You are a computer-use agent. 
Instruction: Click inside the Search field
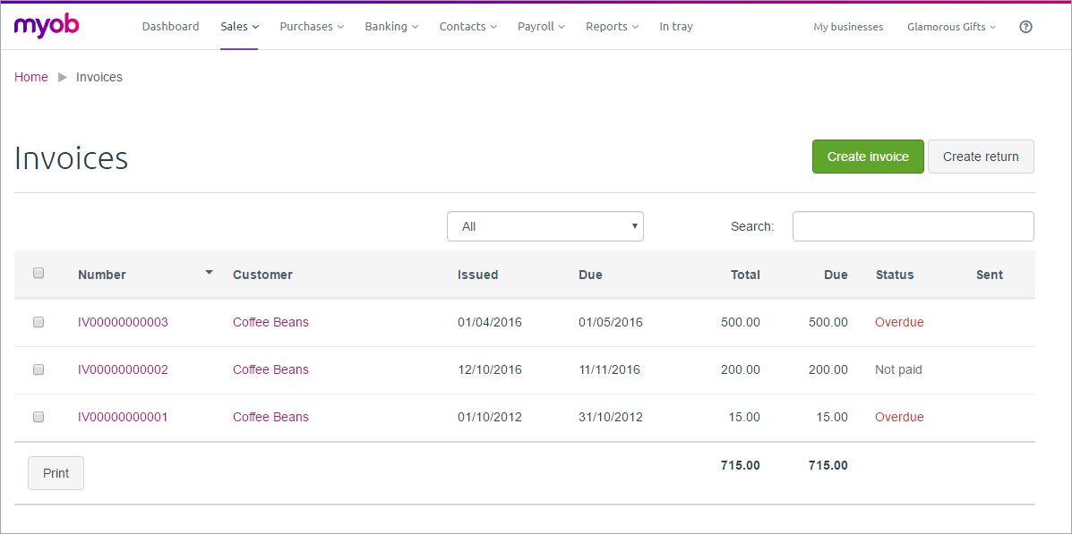click(x=913, y=226)
